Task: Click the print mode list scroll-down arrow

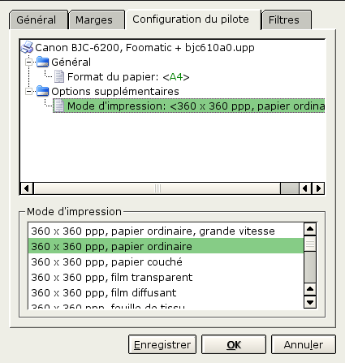Action: coord(310,302)
